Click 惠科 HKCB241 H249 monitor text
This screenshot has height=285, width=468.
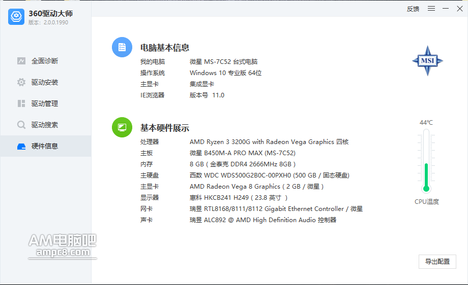click(239, 198)
